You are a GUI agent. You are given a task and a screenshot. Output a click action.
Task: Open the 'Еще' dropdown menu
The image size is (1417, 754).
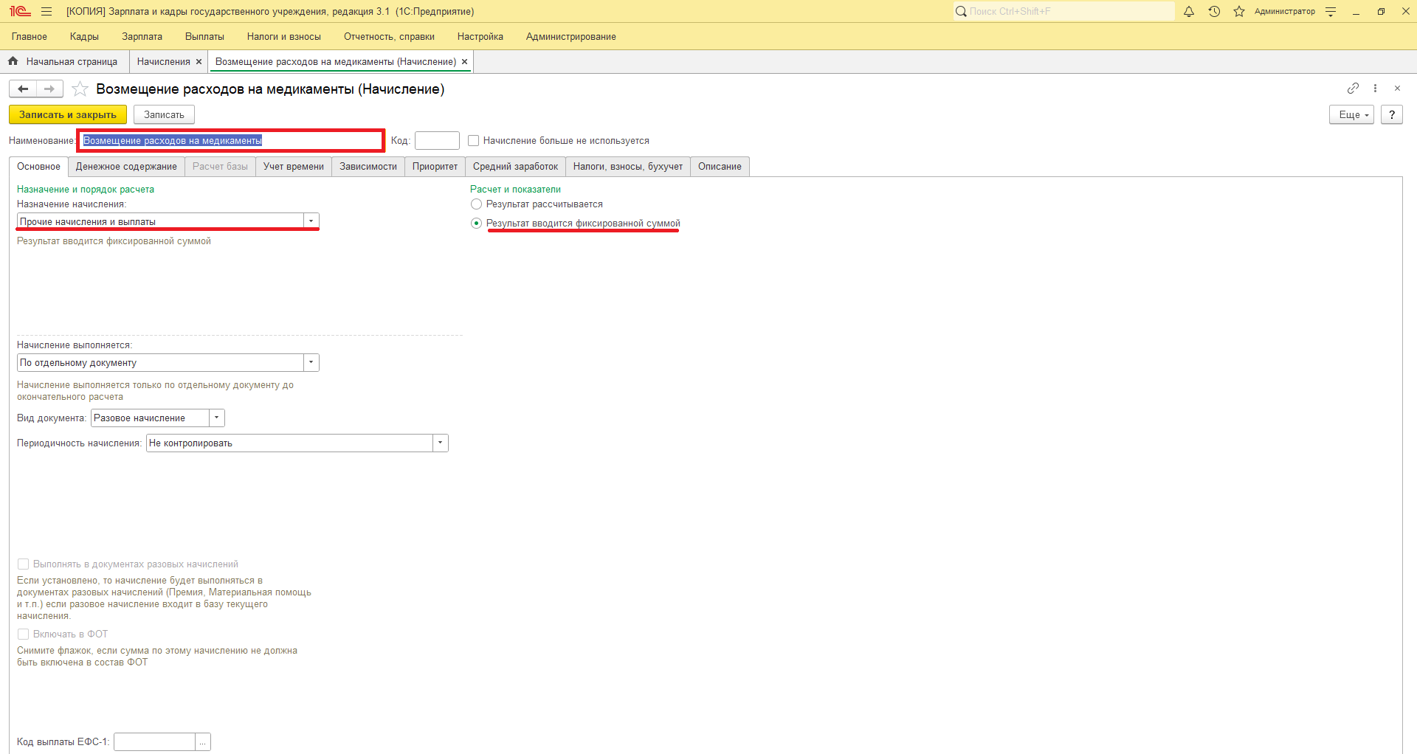click(1352, 114)
